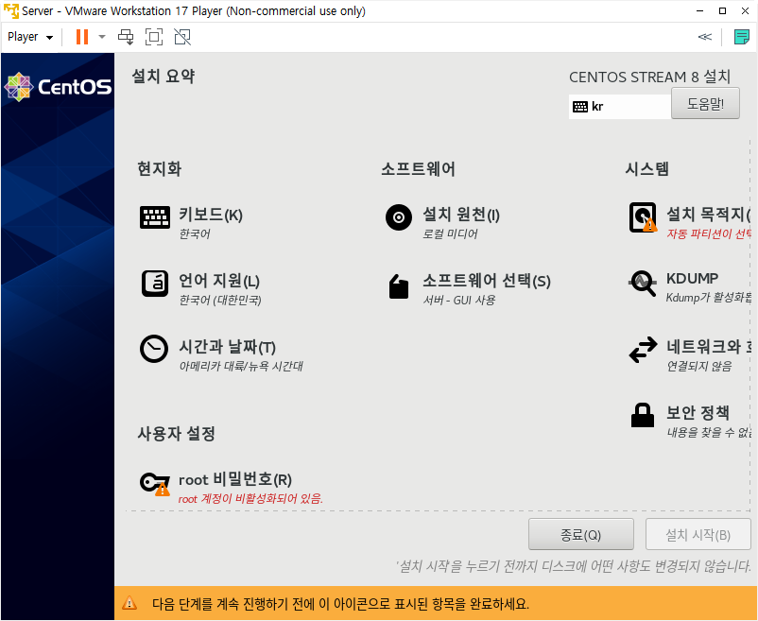Toggle the Unity mode icon

click(x=182, y=37)
